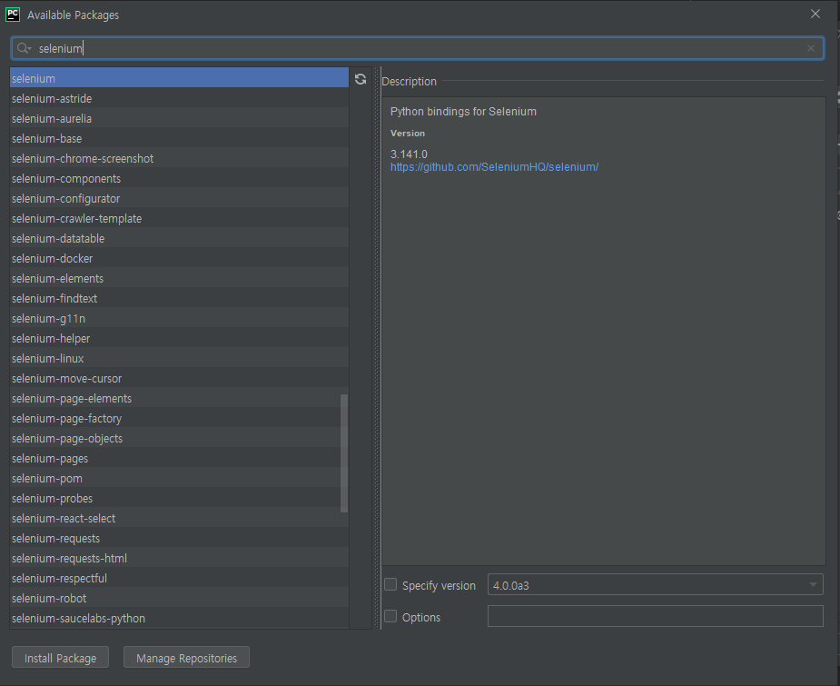840x686 pixels.
Task: Enable the Specify version checkbox
Action: [x=390, y=585]
